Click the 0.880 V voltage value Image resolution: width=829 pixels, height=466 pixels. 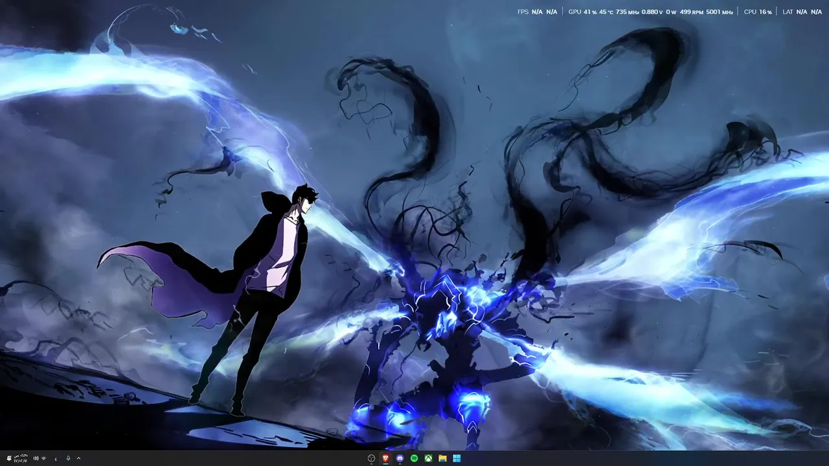(x=652, y=12)
